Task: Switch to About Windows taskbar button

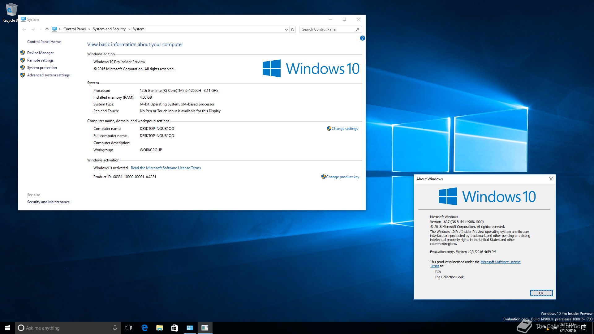Action: pos(205,328)
